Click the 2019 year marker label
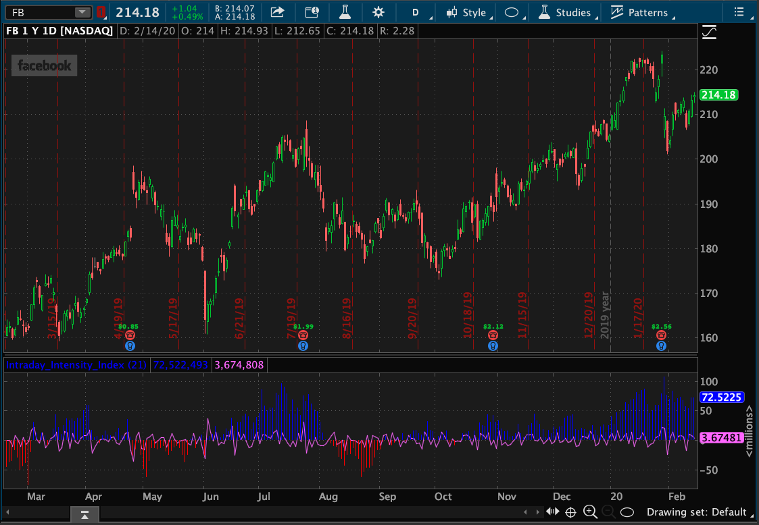This screenshot has height=525, width=759. pos(605,314)
